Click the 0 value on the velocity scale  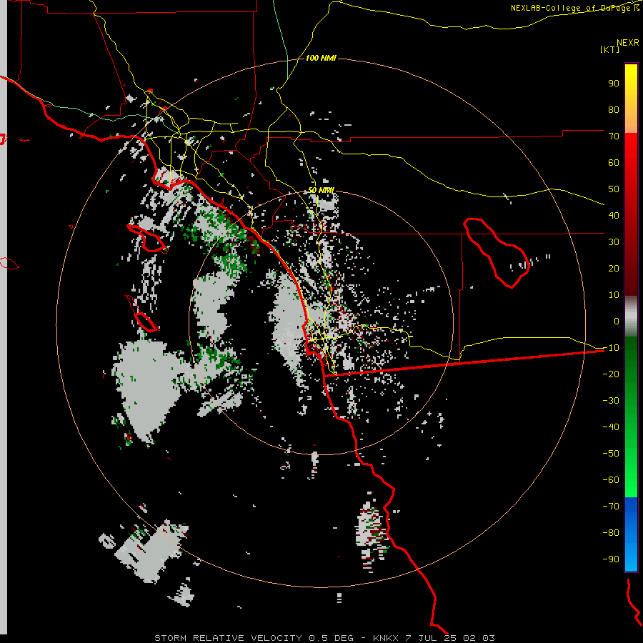(617, 321)
